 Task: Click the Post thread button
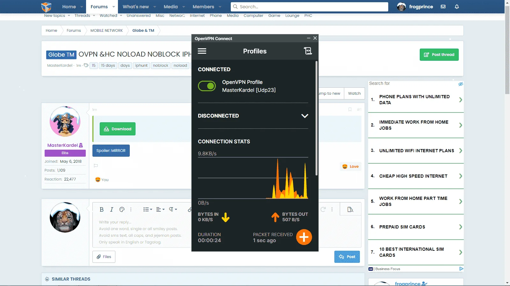pos(439,55)
